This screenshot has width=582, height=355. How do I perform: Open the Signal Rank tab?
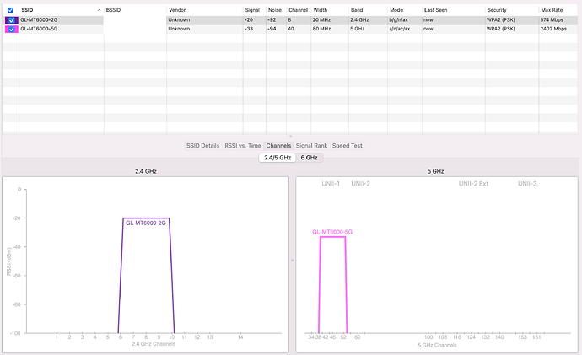311,146
